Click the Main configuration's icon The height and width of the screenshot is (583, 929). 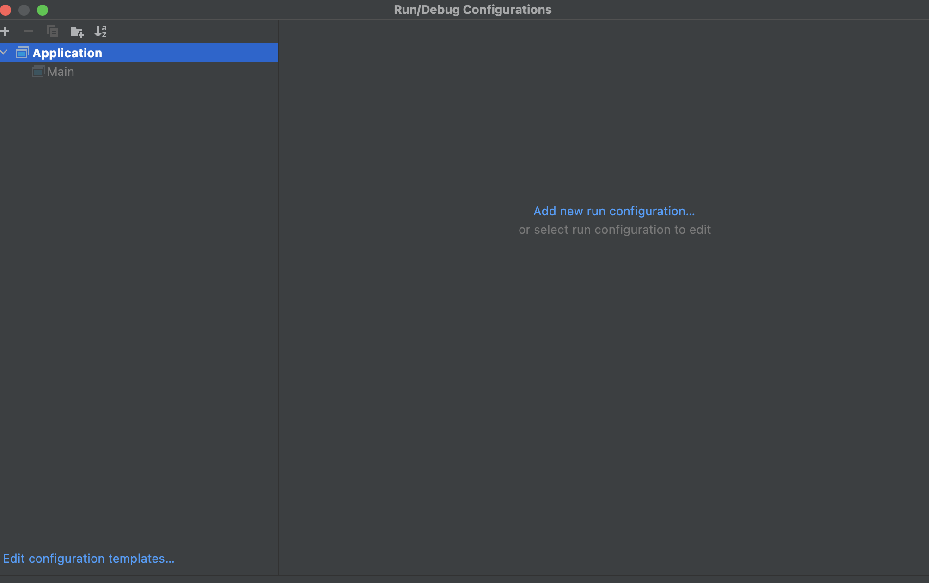point(38,72)
